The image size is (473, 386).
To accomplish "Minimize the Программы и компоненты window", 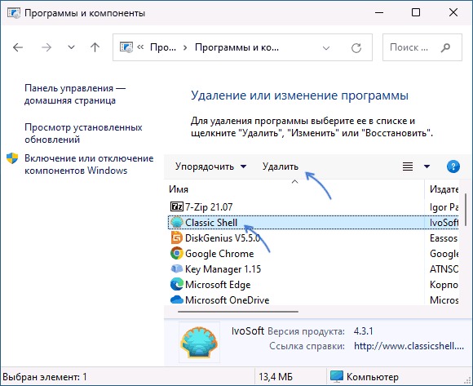I will [379, 13].
